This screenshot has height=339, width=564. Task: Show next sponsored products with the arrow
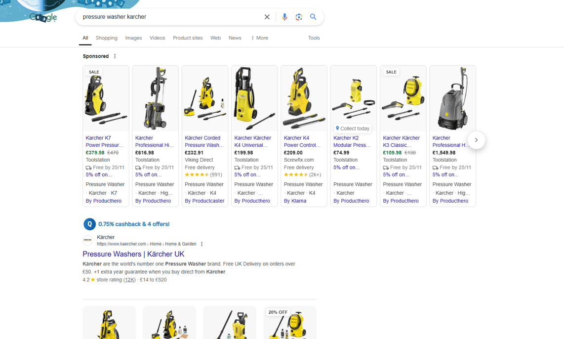coord(476,140)
